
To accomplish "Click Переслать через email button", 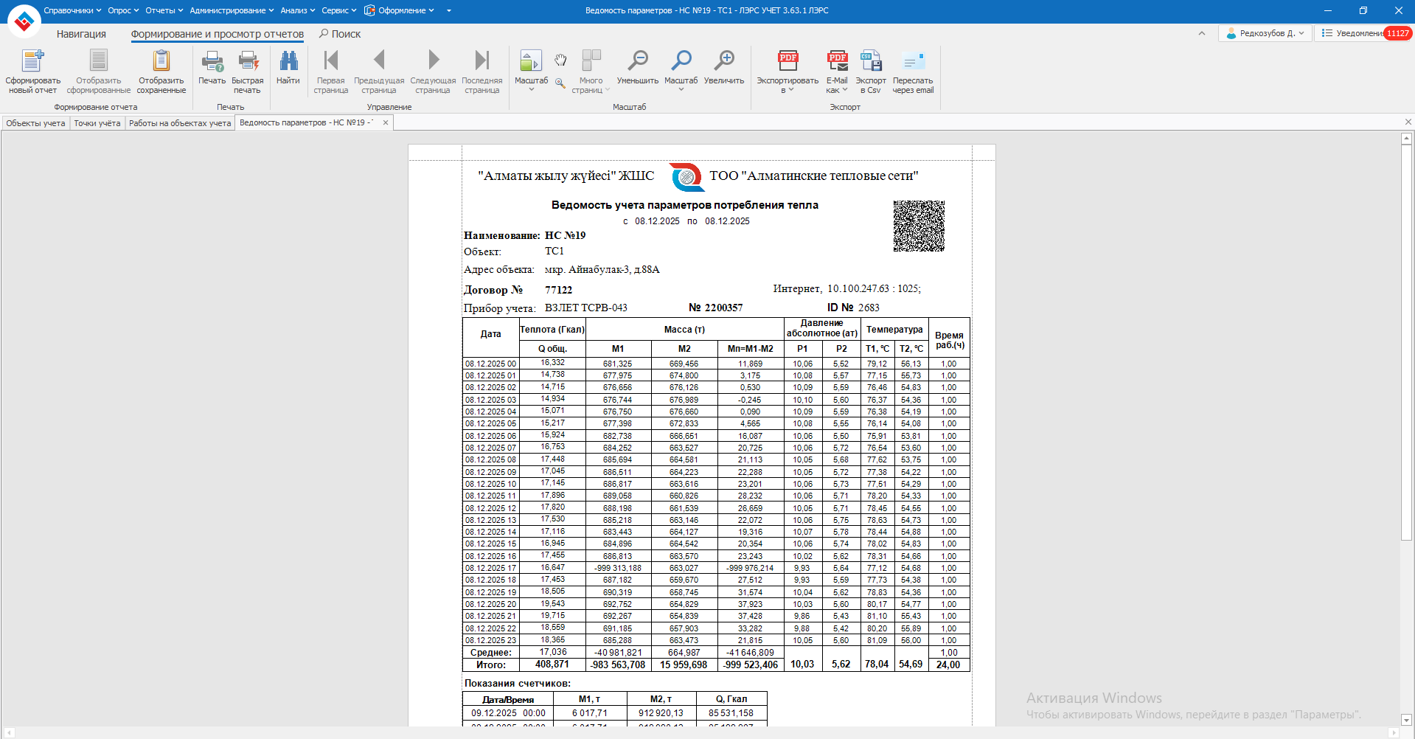I will (x=912, y=72).
